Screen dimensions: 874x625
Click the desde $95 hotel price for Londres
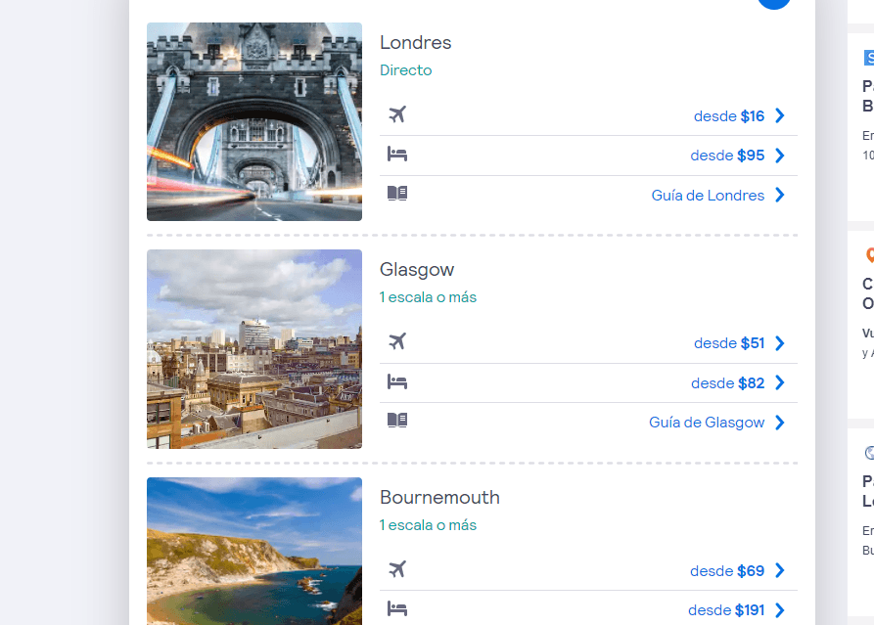click(x=728, y=155)
